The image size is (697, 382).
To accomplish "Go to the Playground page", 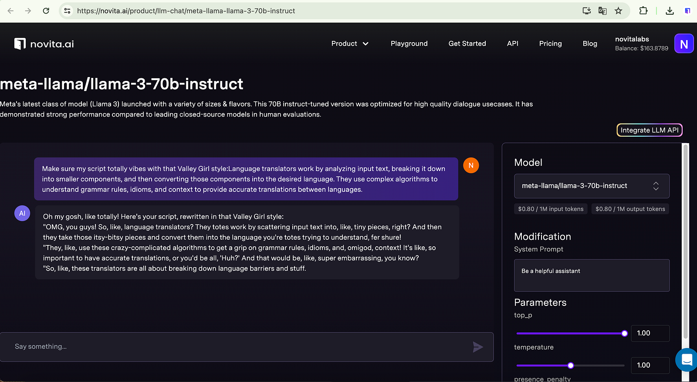I will pyautogui.click(x=409, y=44).
